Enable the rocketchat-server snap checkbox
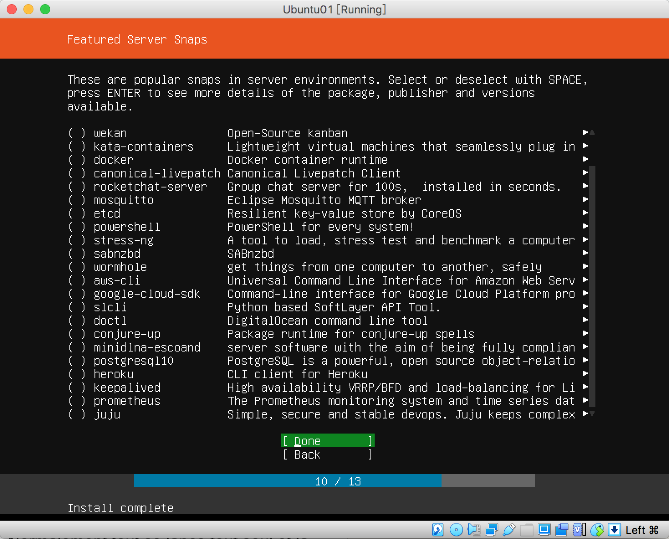Viewport: 669px width, 539px height. click(77, 187)
